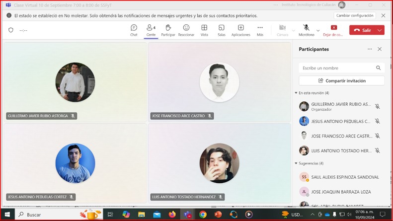
Task: Click the LUIS ANTONIO TOSTADO HERNANDEZ name tag
Action: pyautogui.click(x=187, y=197)
